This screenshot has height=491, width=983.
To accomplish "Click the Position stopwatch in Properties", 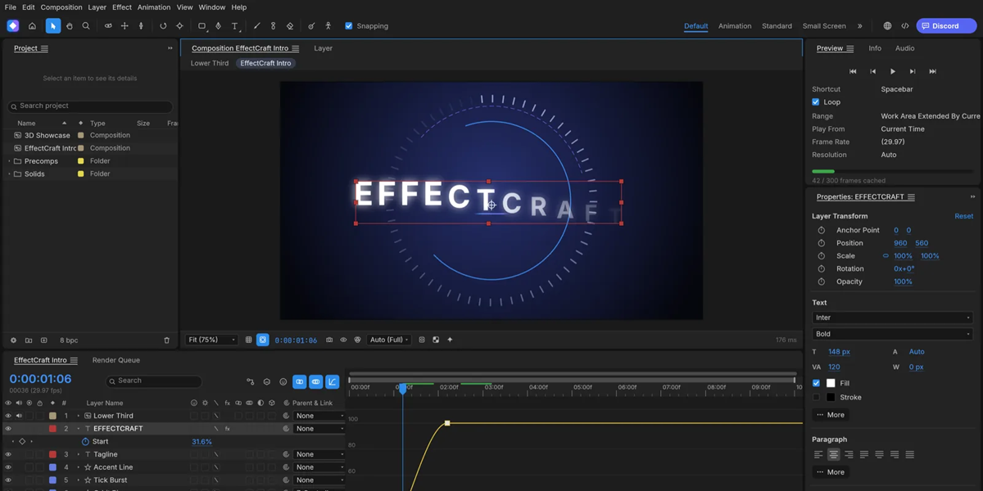I will pyautogui.click(x=822, y=243).
